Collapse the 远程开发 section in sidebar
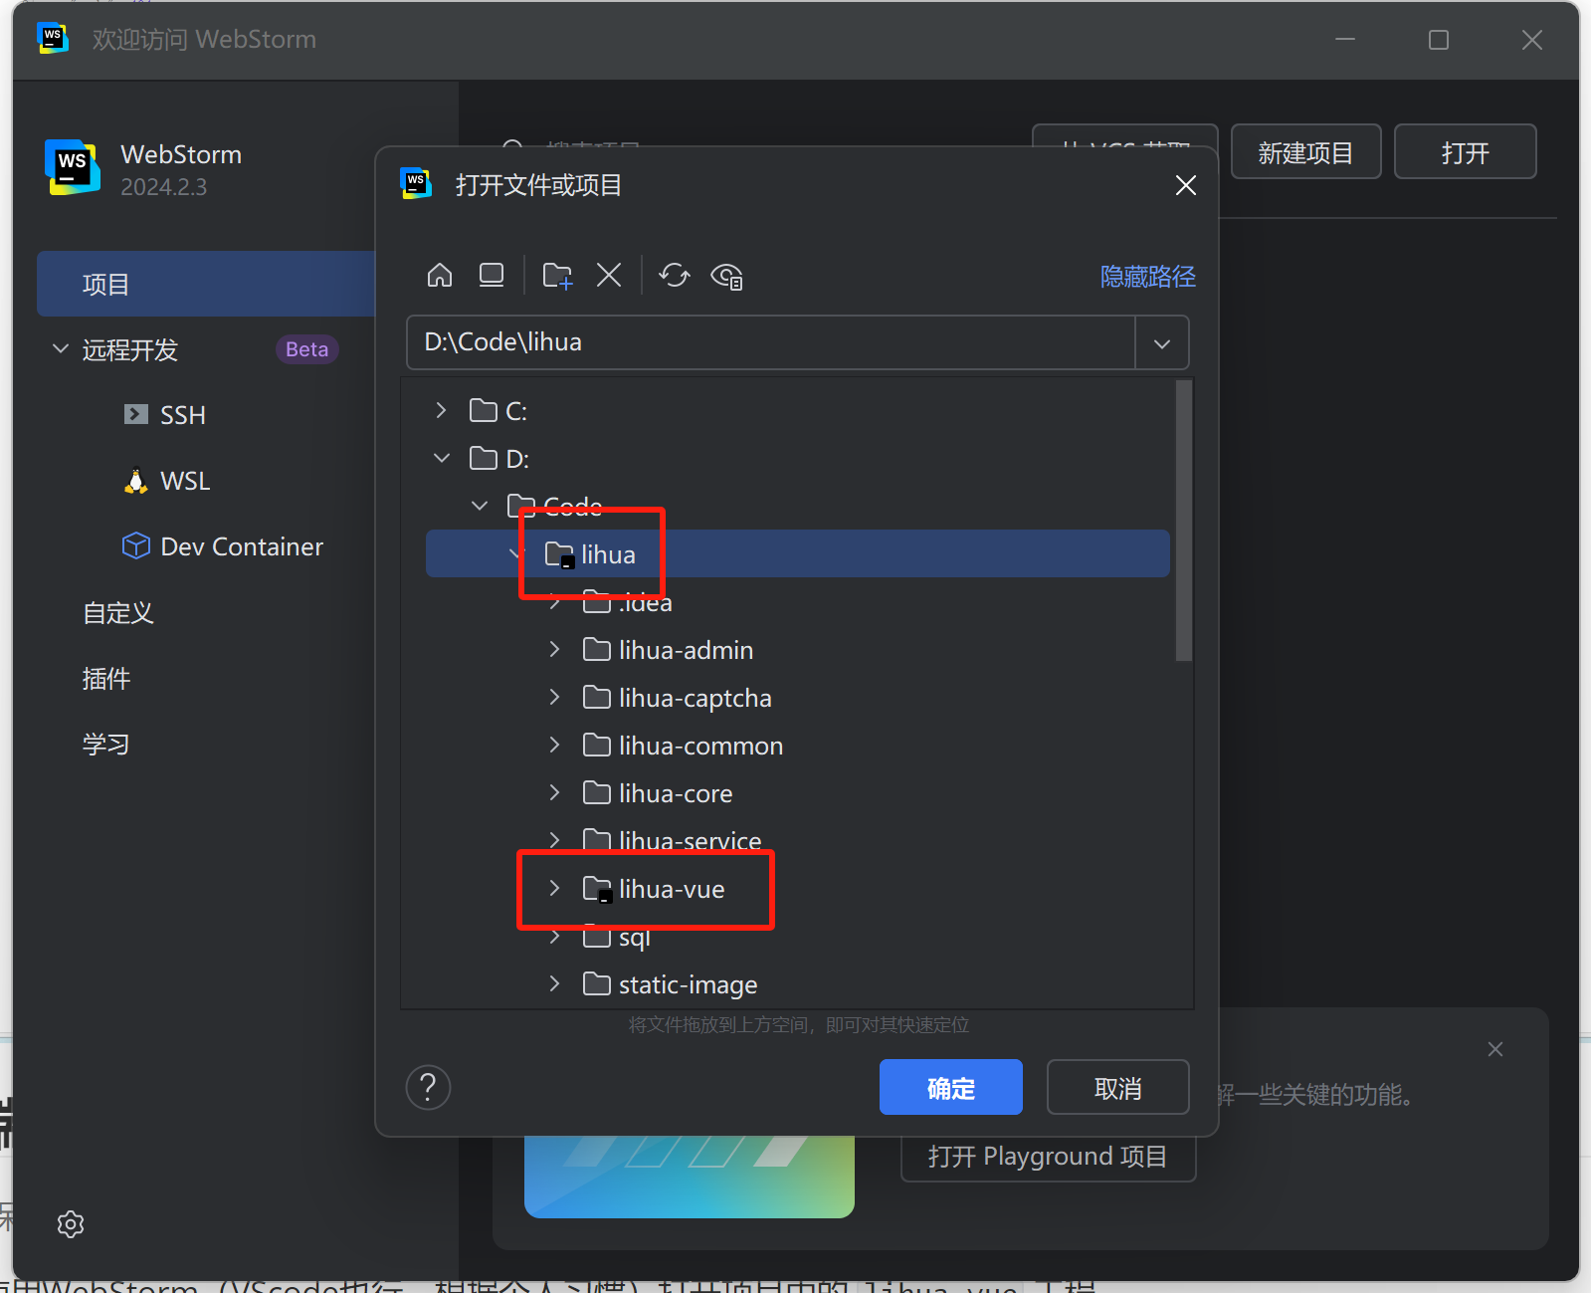1591x1293 pixels. [61, 349]
